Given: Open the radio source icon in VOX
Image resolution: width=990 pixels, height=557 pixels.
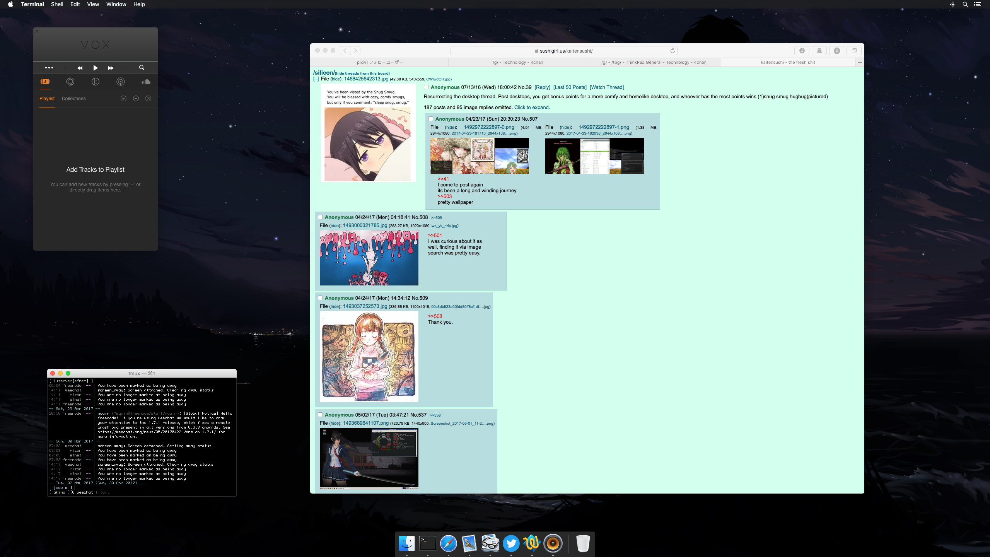Looking at the screenshot, I should tap(121, 82).
